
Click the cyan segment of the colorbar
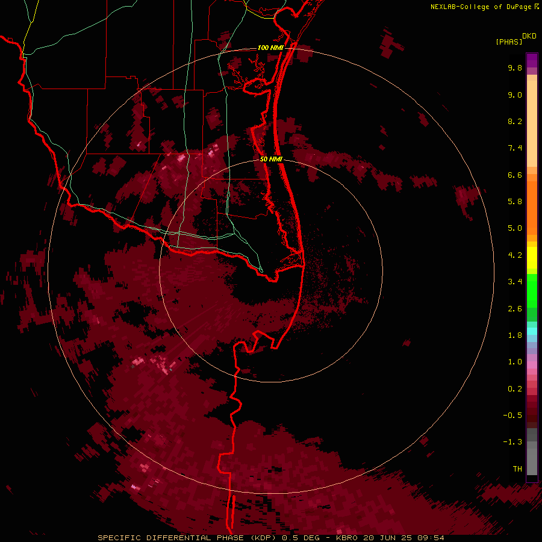point(532,331)
